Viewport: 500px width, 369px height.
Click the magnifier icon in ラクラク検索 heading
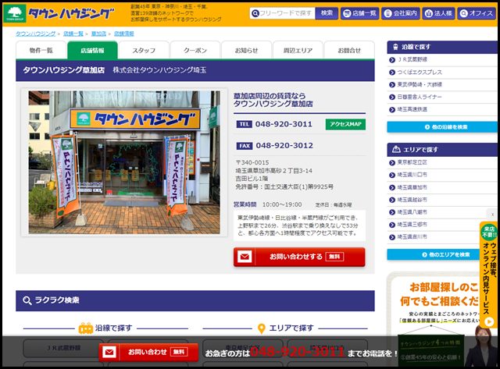[x=27, y=300]
